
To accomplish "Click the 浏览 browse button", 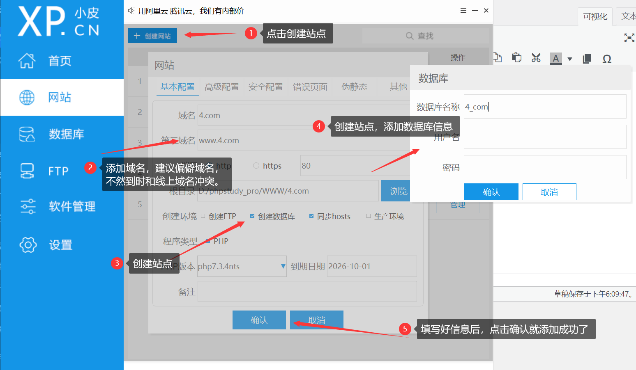I will [x=396, y=191].
